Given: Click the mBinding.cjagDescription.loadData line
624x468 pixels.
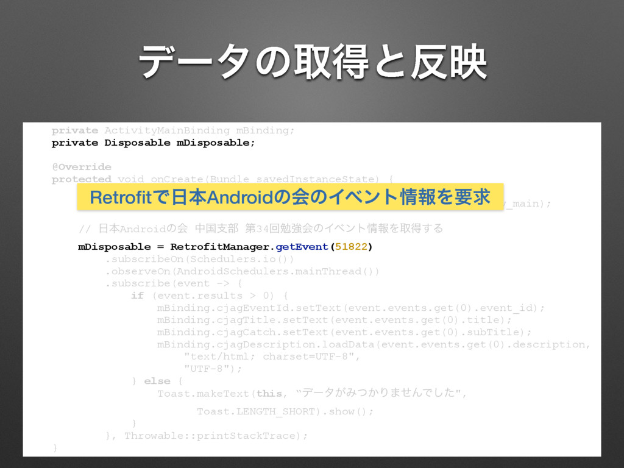Looking at the screenshot, I should [374, 345].
